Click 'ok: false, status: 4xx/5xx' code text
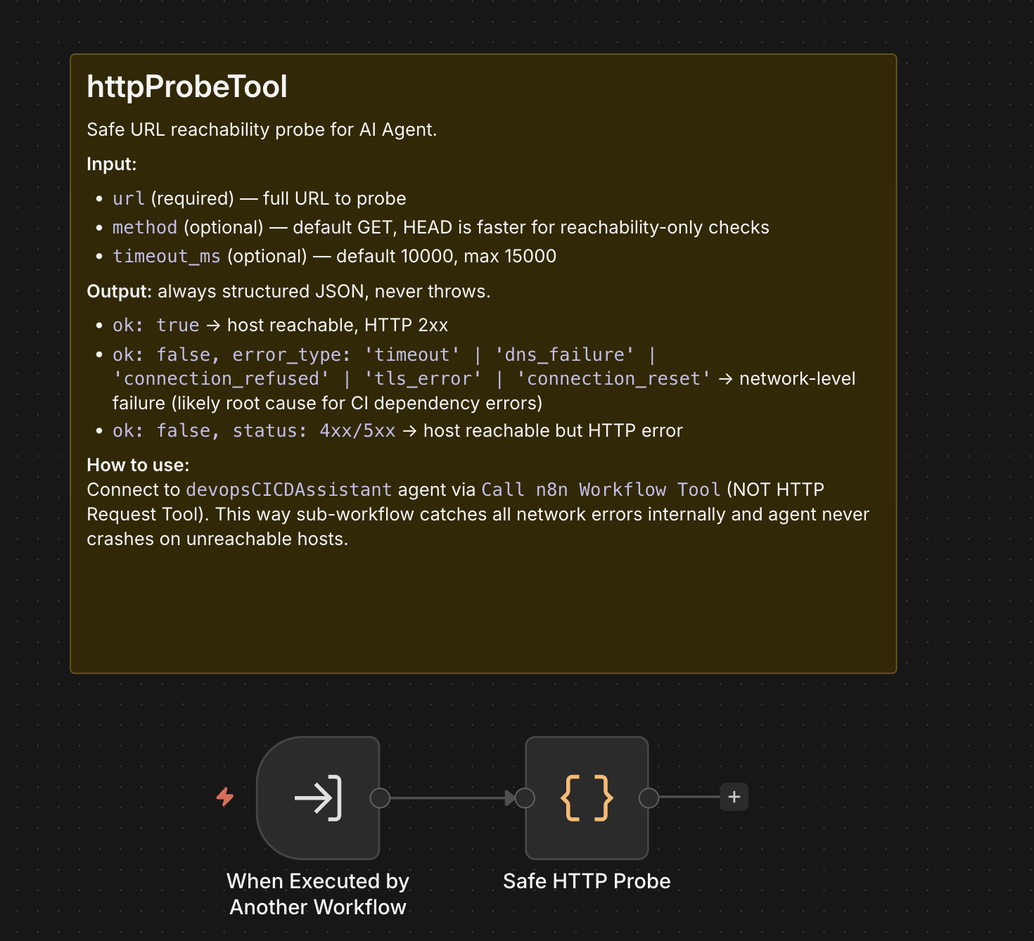Screen dimensions: 1034x941 point(254,430)
